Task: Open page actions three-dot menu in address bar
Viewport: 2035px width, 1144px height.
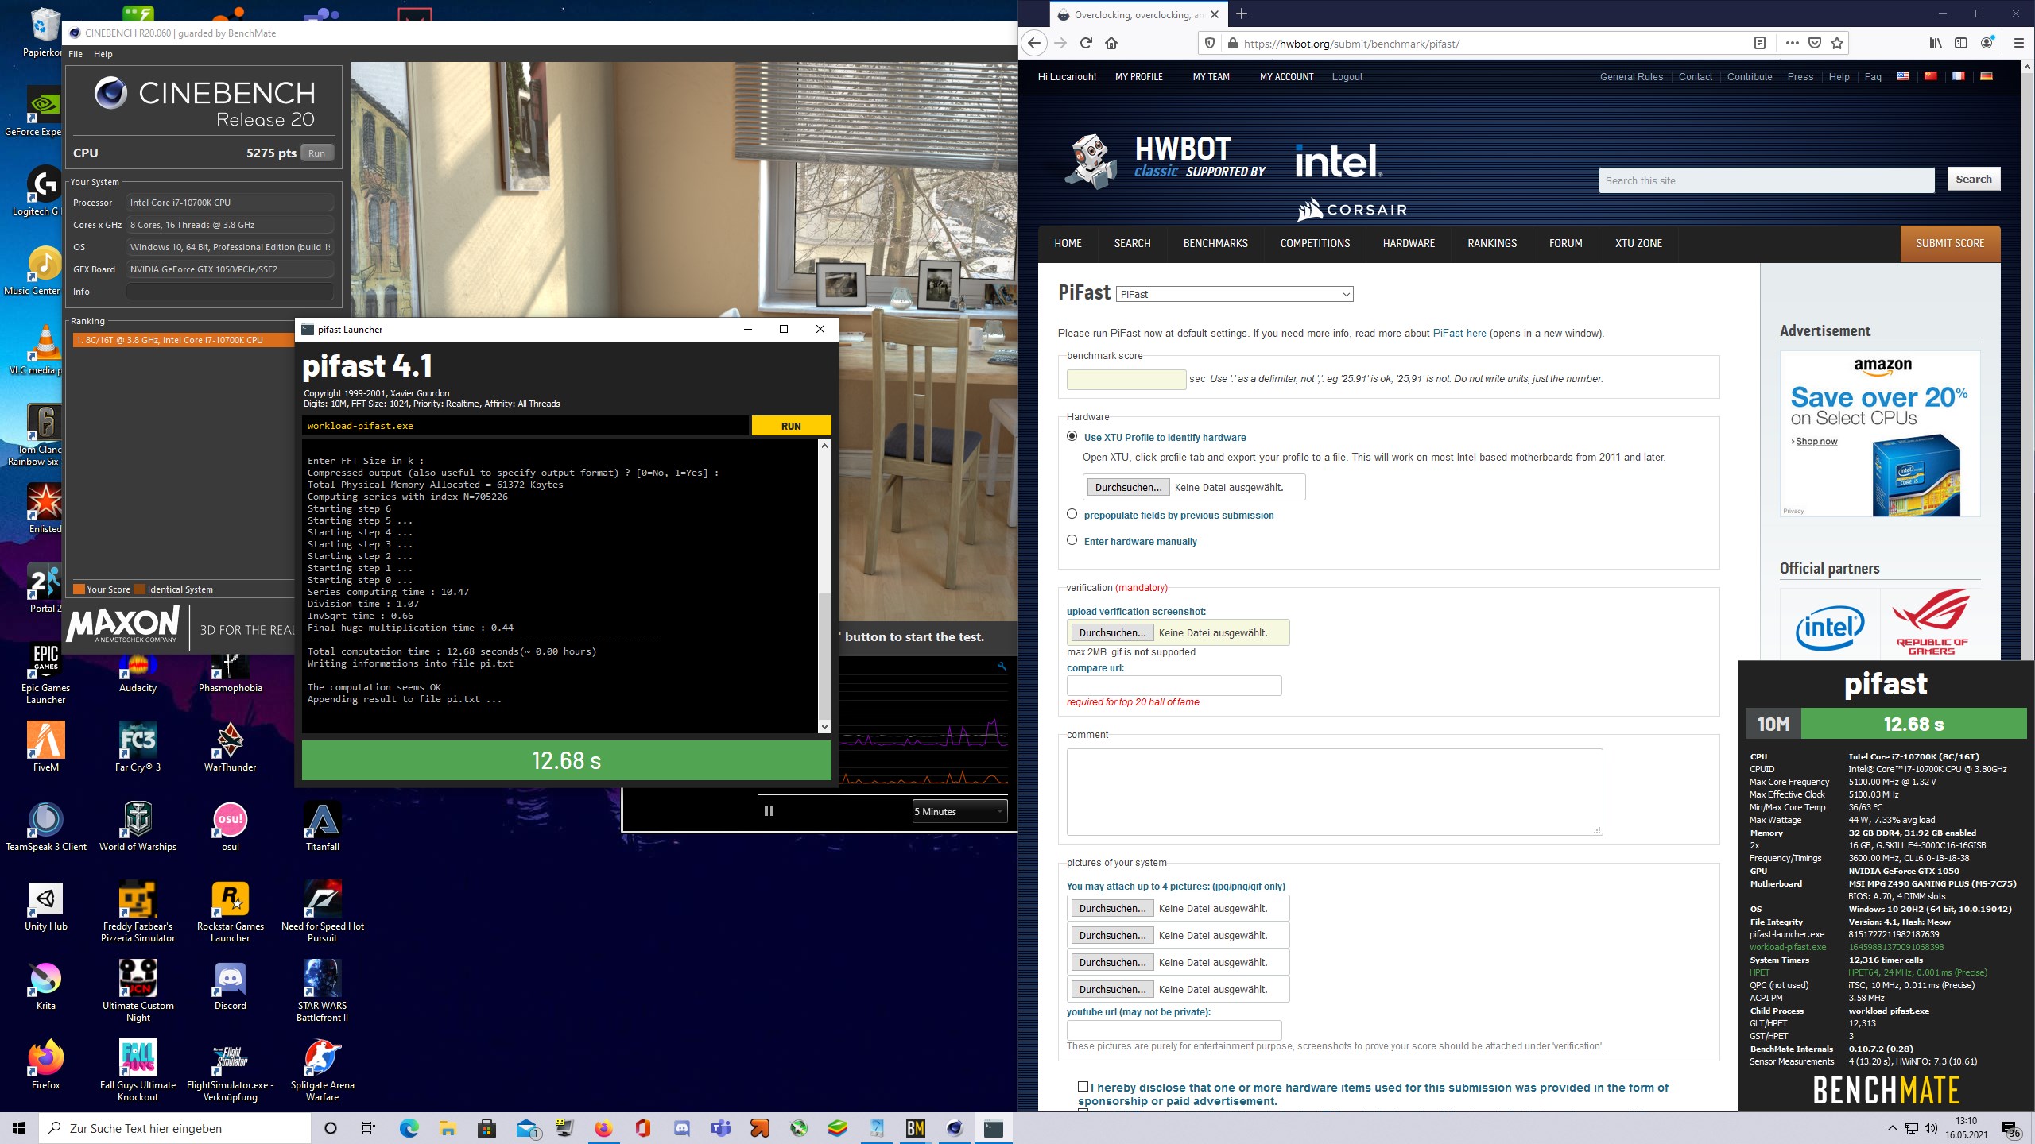Action: (x=1792, y=44)
